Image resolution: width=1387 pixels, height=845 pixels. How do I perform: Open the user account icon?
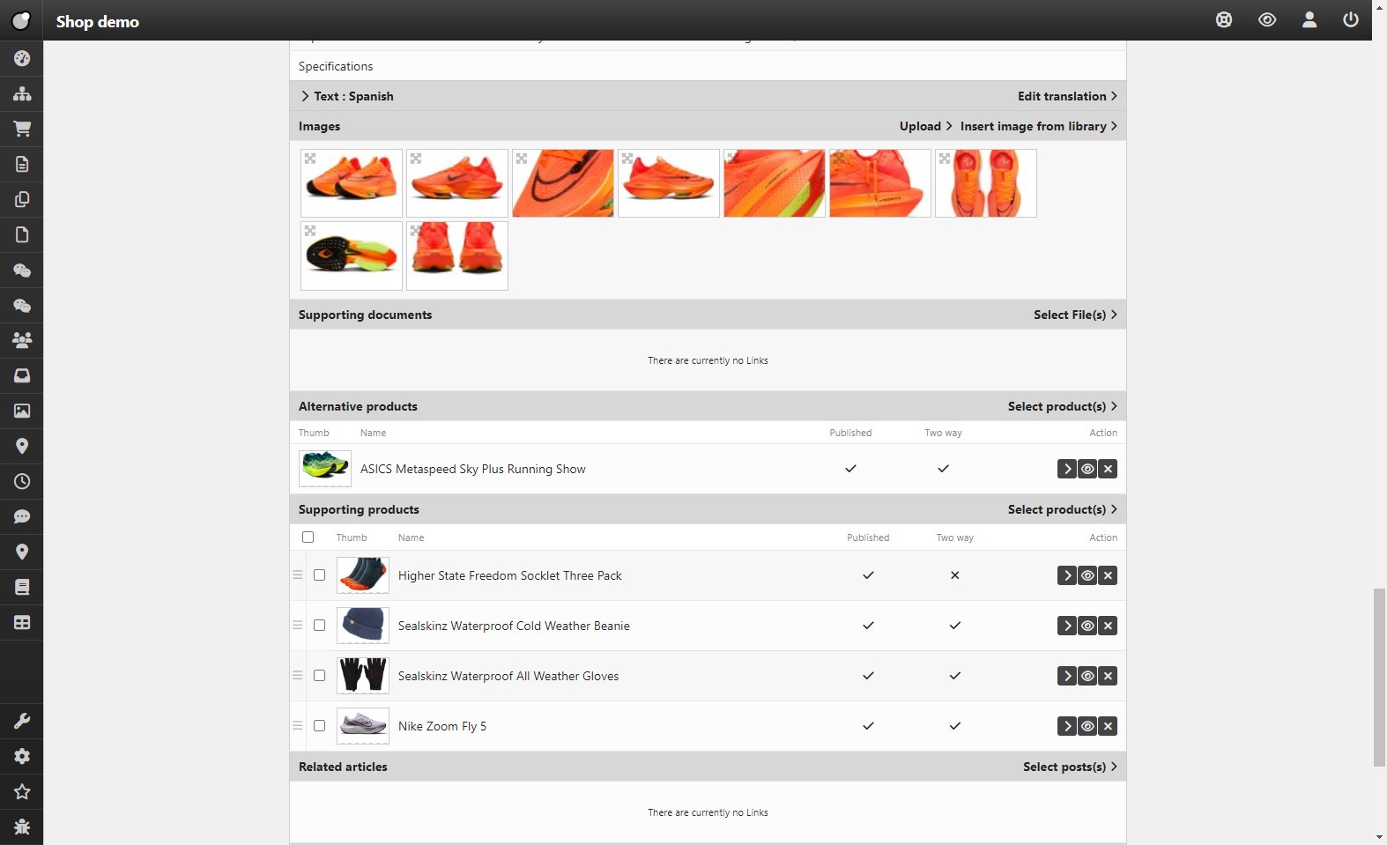click(x=1309, y=19)
